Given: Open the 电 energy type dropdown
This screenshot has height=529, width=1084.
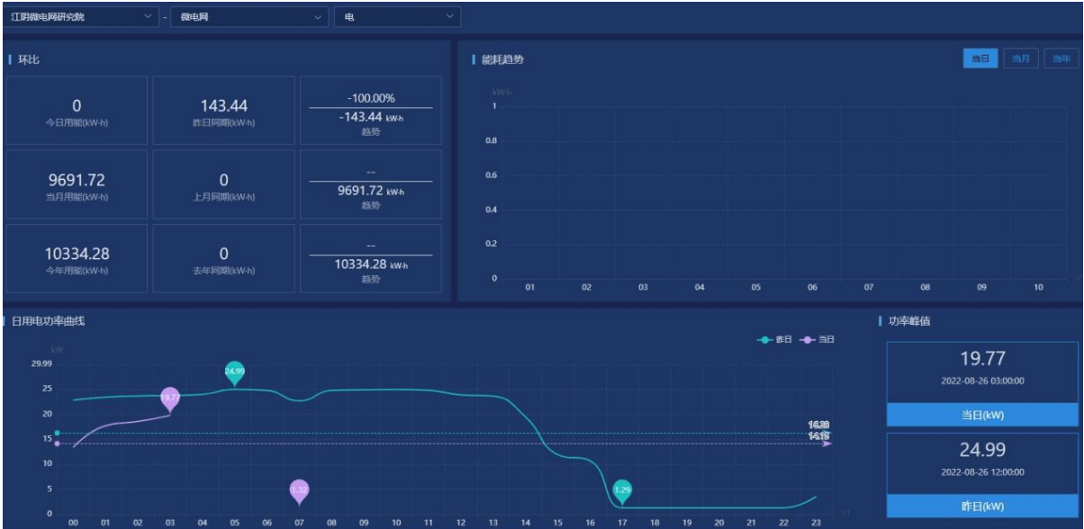Looking at the screenshot, I should coord(397,17).
